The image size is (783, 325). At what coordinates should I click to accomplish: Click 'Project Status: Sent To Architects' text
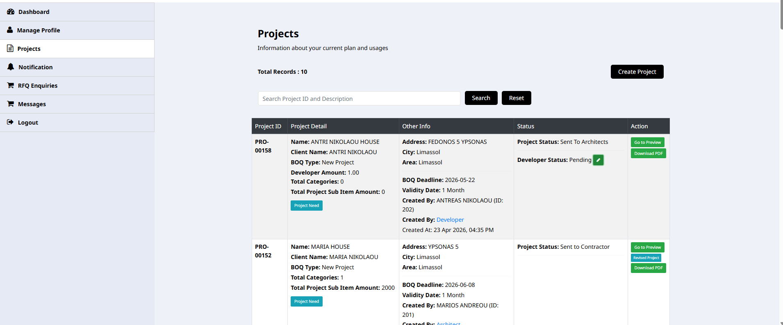tap(562, 142)
